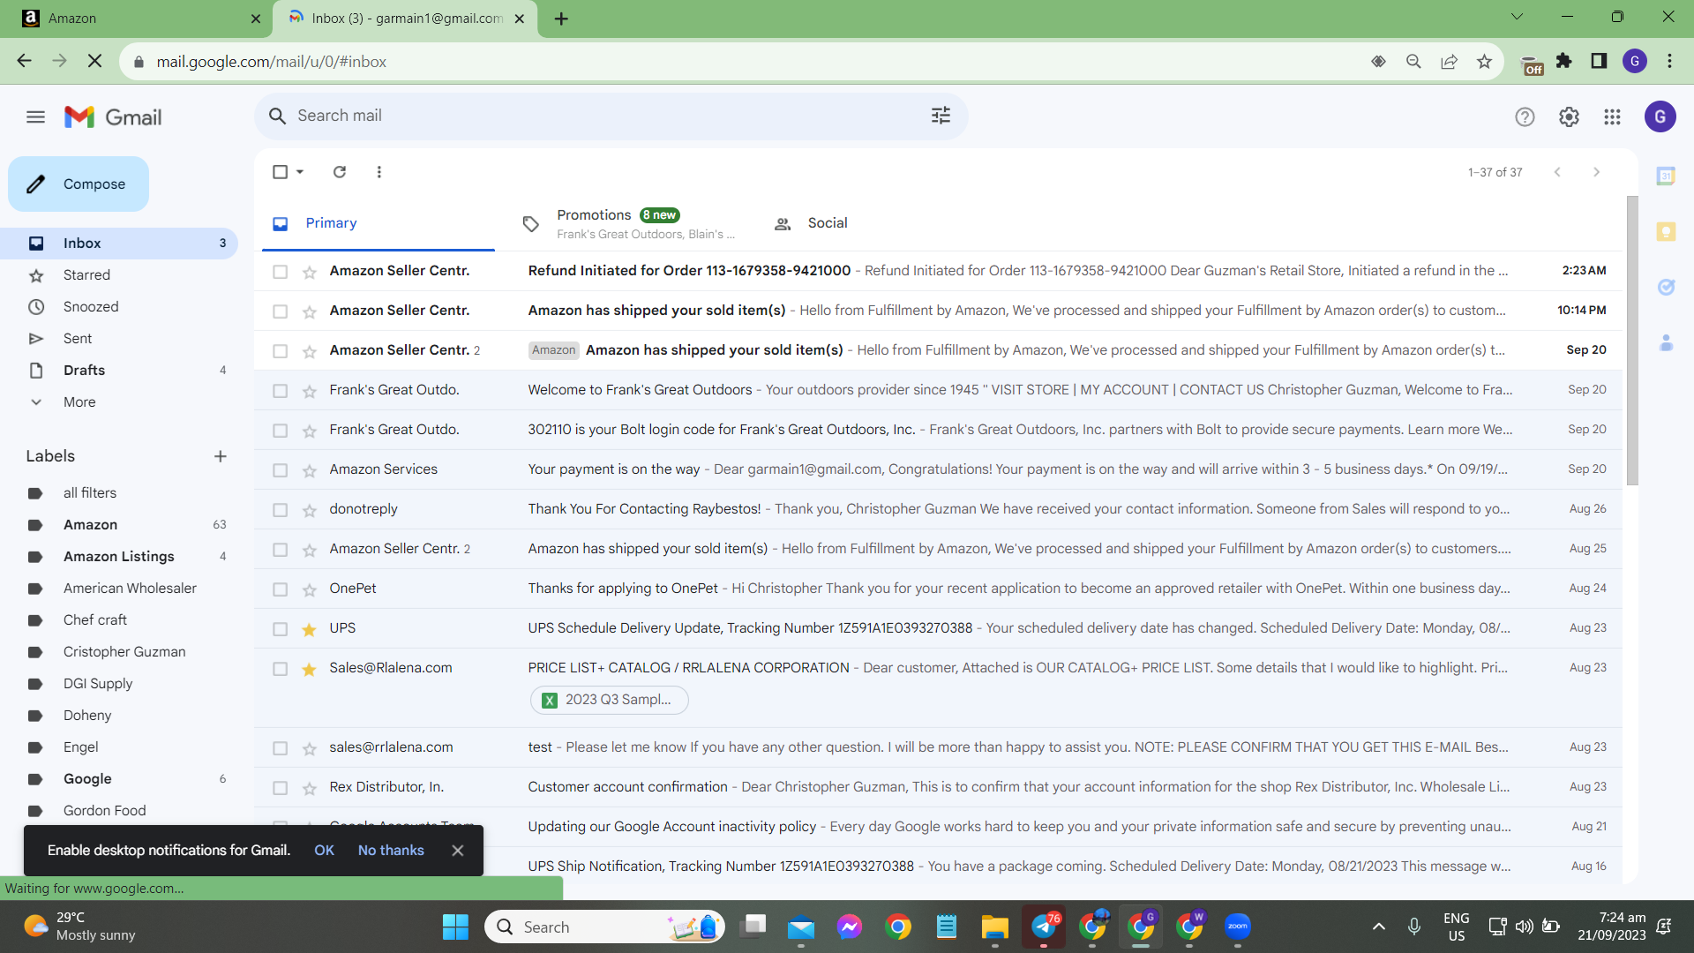Switch to the Social tab

pos(812,223)
